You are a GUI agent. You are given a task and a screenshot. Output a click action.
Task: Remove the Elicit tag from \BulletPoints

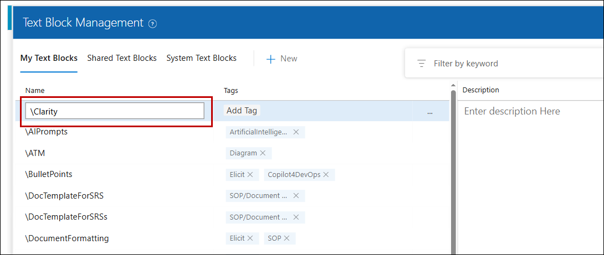(250, 175)
